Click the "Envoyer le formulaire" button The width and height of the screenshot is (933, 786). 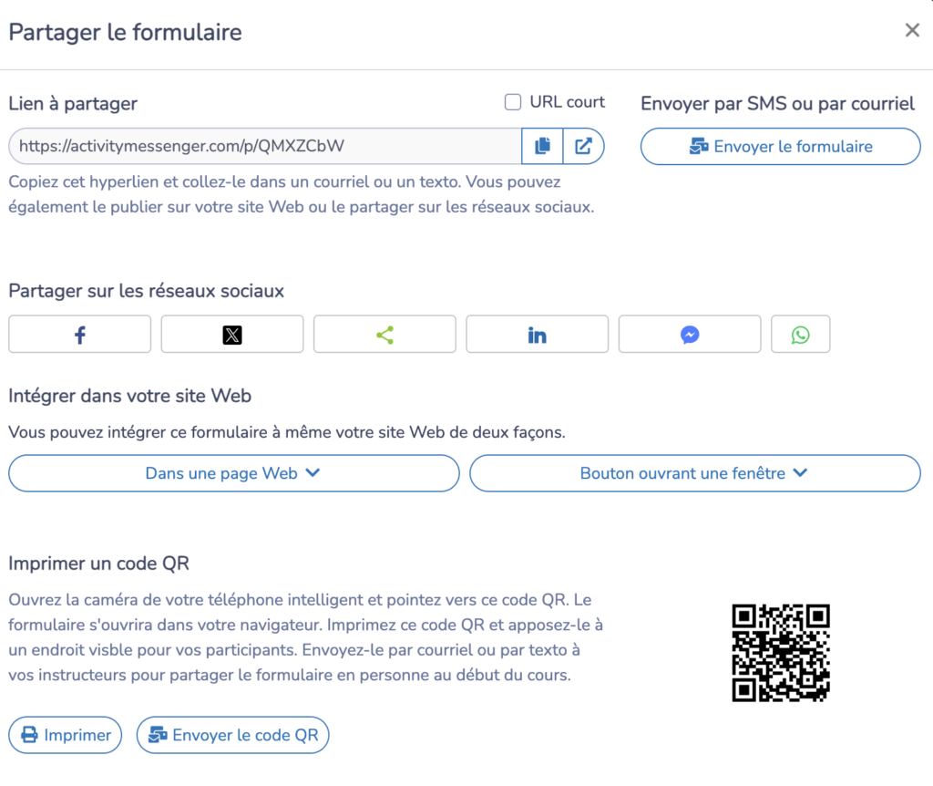tap(780, 147)
